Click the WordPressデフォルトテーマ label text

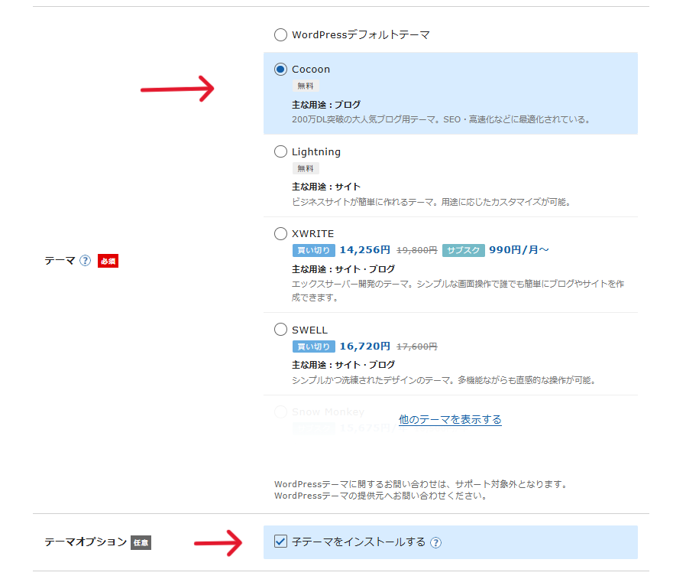(x=361, y=34)
